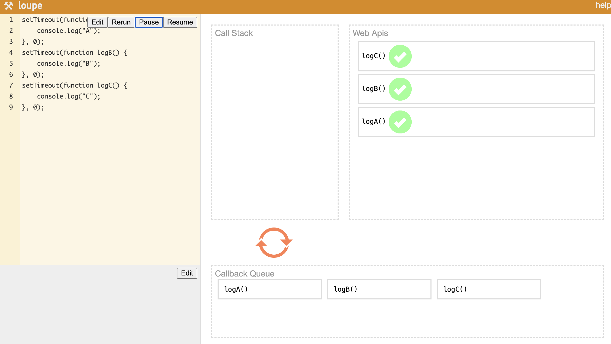
Task: Click the Edit button in the bottom console panel
Action: point(187,273)
